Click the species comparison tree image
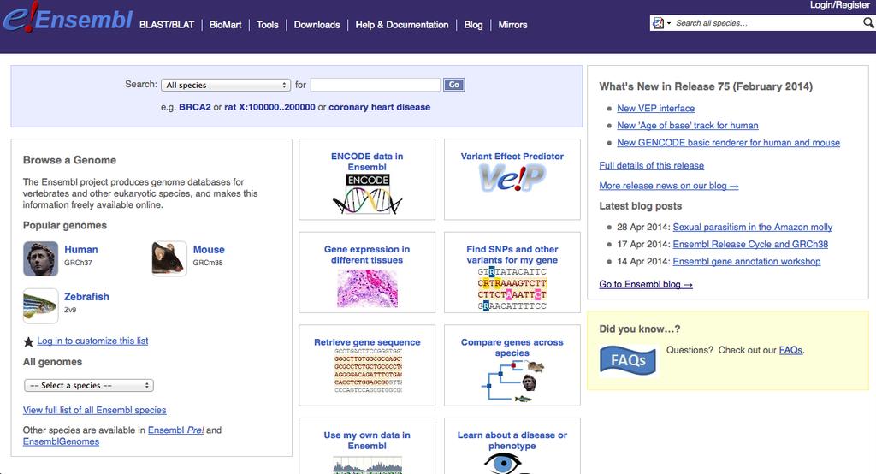Viewport: 876px width, 474px height. click(512, 382)
